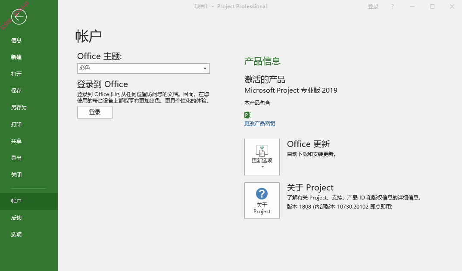Maximize the Project Professional window
The image size is (462, 271).
tap(432, 6)
